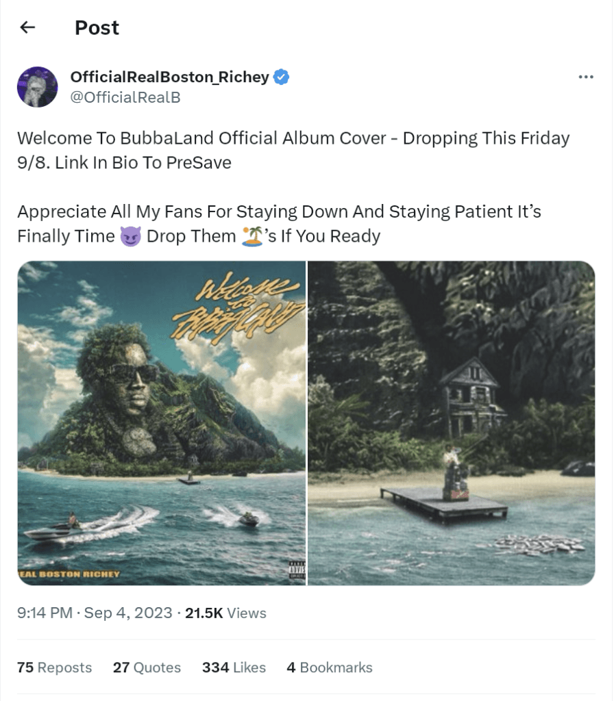
Task: View the second image with house and dock
Action: (452, 423)
